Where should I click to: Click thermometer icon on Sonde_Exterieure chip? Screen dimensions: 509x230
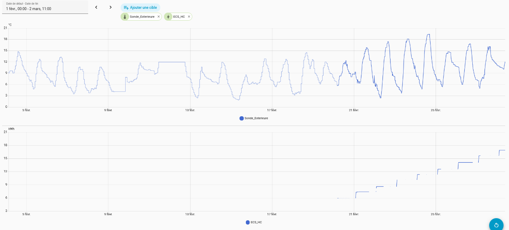tap(125, 17)
